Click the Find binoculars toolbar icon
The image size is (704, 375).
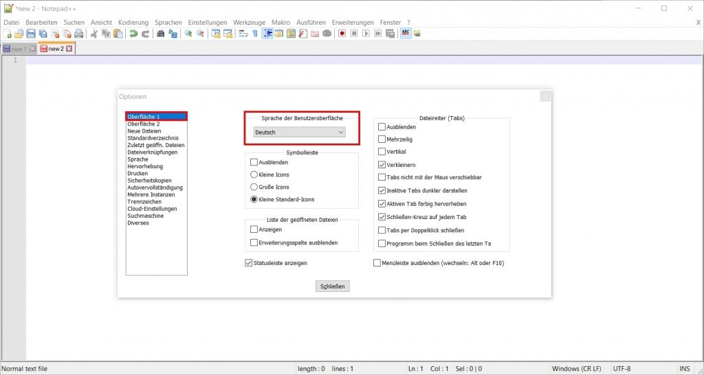point(161,34)
